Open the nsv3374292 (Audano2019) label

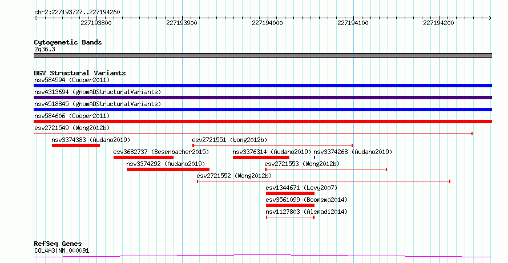(166, 164)
